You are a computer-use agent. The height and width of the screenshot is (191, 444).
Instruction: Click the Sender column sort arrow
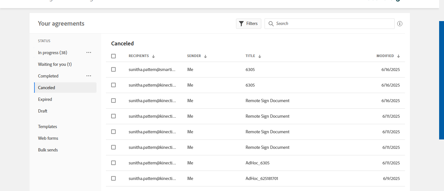click(x=205, y=56)
